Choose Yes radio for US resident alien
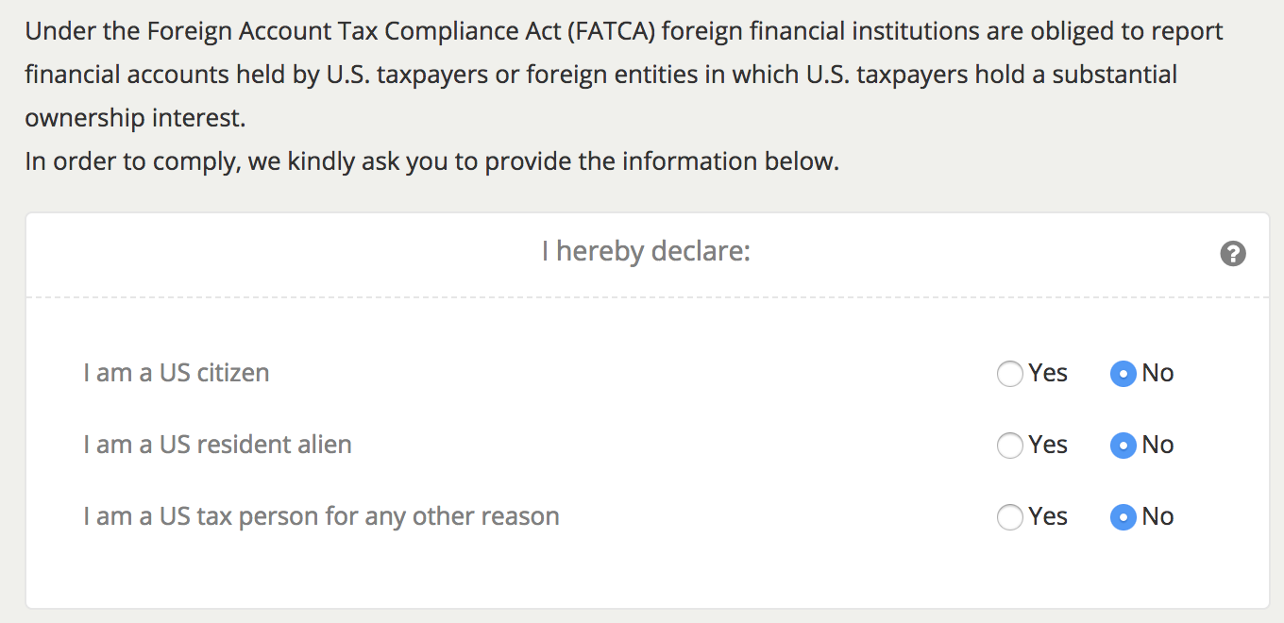Image resolution: width=1284 pixels, height=623 pixels. coord(1010,446)
